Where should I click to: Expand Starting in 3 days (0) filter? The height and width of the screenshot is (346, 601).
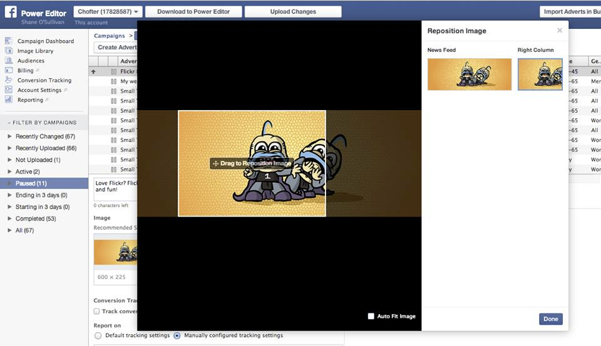tap(9, 207)
